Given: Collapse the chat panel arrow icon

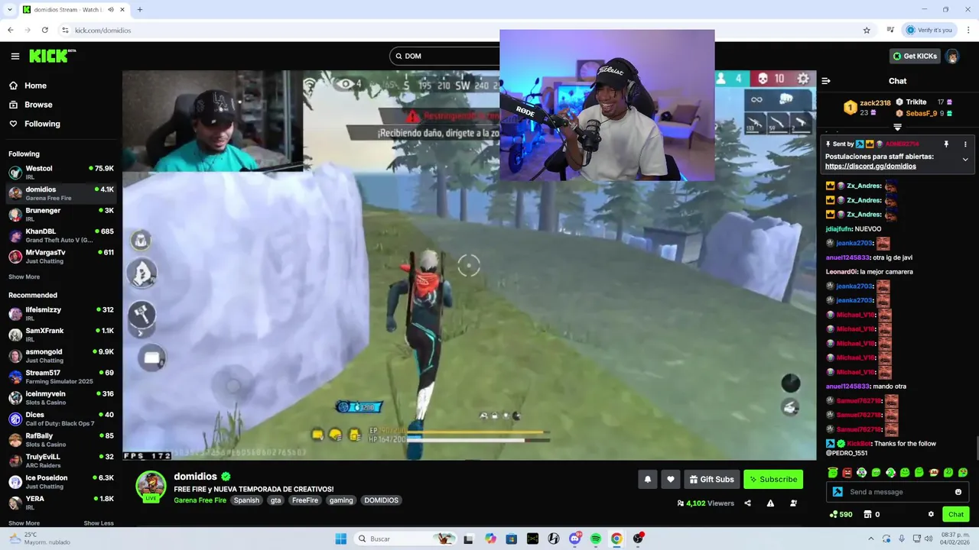Looking at the screenshot, I should click(x=826, y=80).
